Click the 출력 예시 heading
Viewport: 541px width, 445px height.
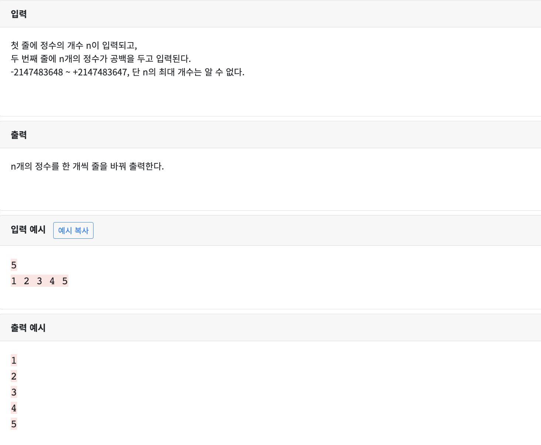[28, 327]
